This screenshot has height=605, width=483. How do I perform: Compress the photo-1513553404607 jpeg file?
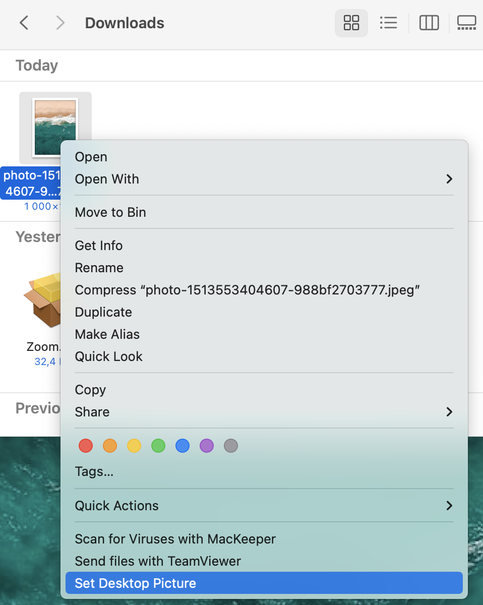(x=264, y=290)
